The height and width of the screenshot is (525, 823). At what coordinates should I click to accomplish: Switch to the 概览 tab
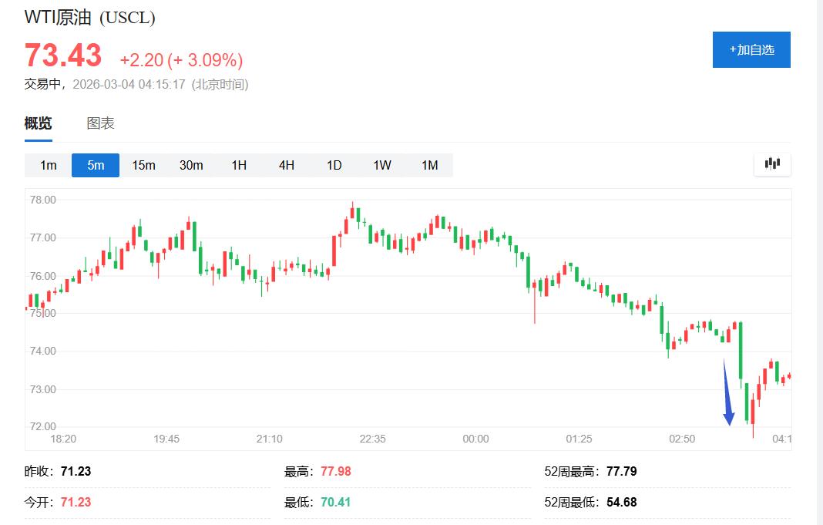click(x=39, y=123)
